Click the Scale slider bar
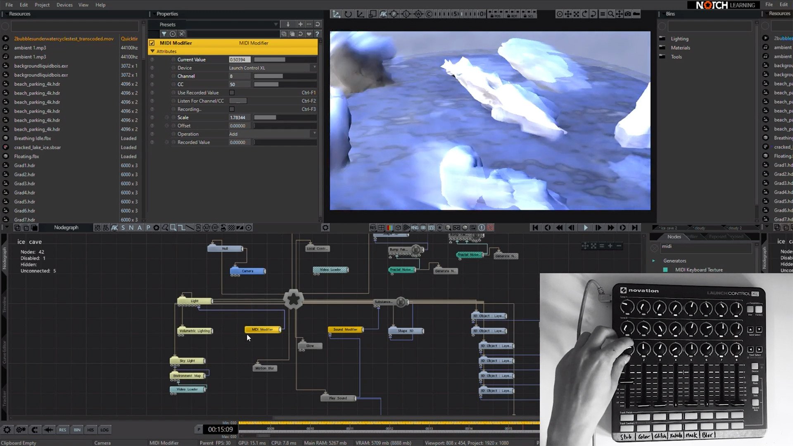Viewport: 793px width, 446px height. 285,117
